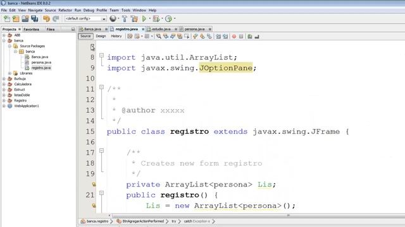Open the Tools menu
This screenshot has height=227, width=405.
point(126,10)
